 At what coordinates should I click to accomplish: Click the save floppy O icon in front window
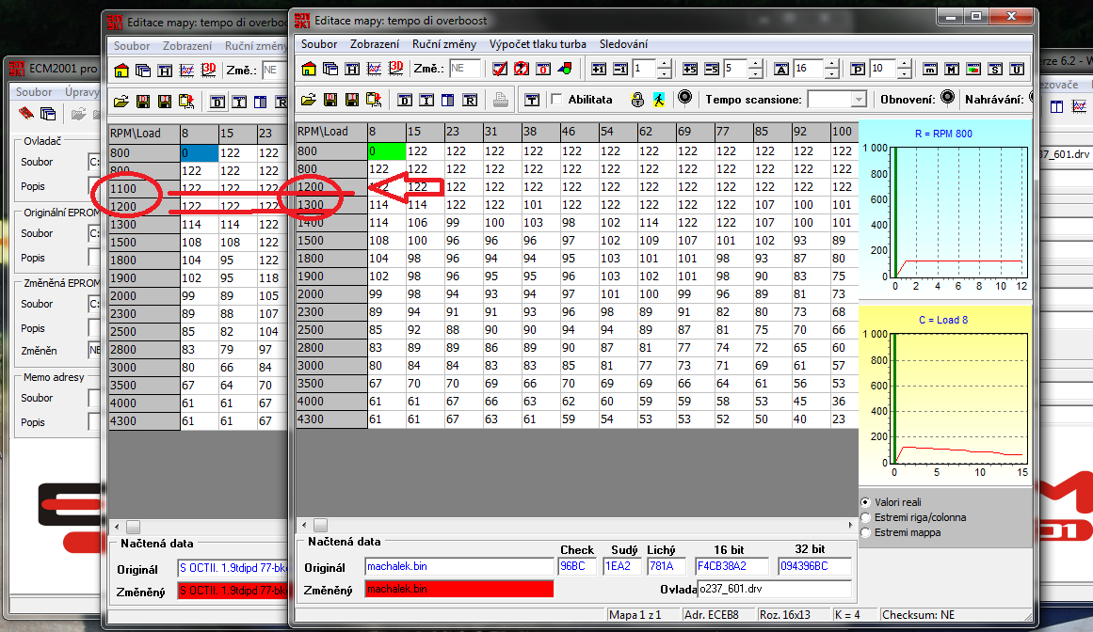pos(330,101)
